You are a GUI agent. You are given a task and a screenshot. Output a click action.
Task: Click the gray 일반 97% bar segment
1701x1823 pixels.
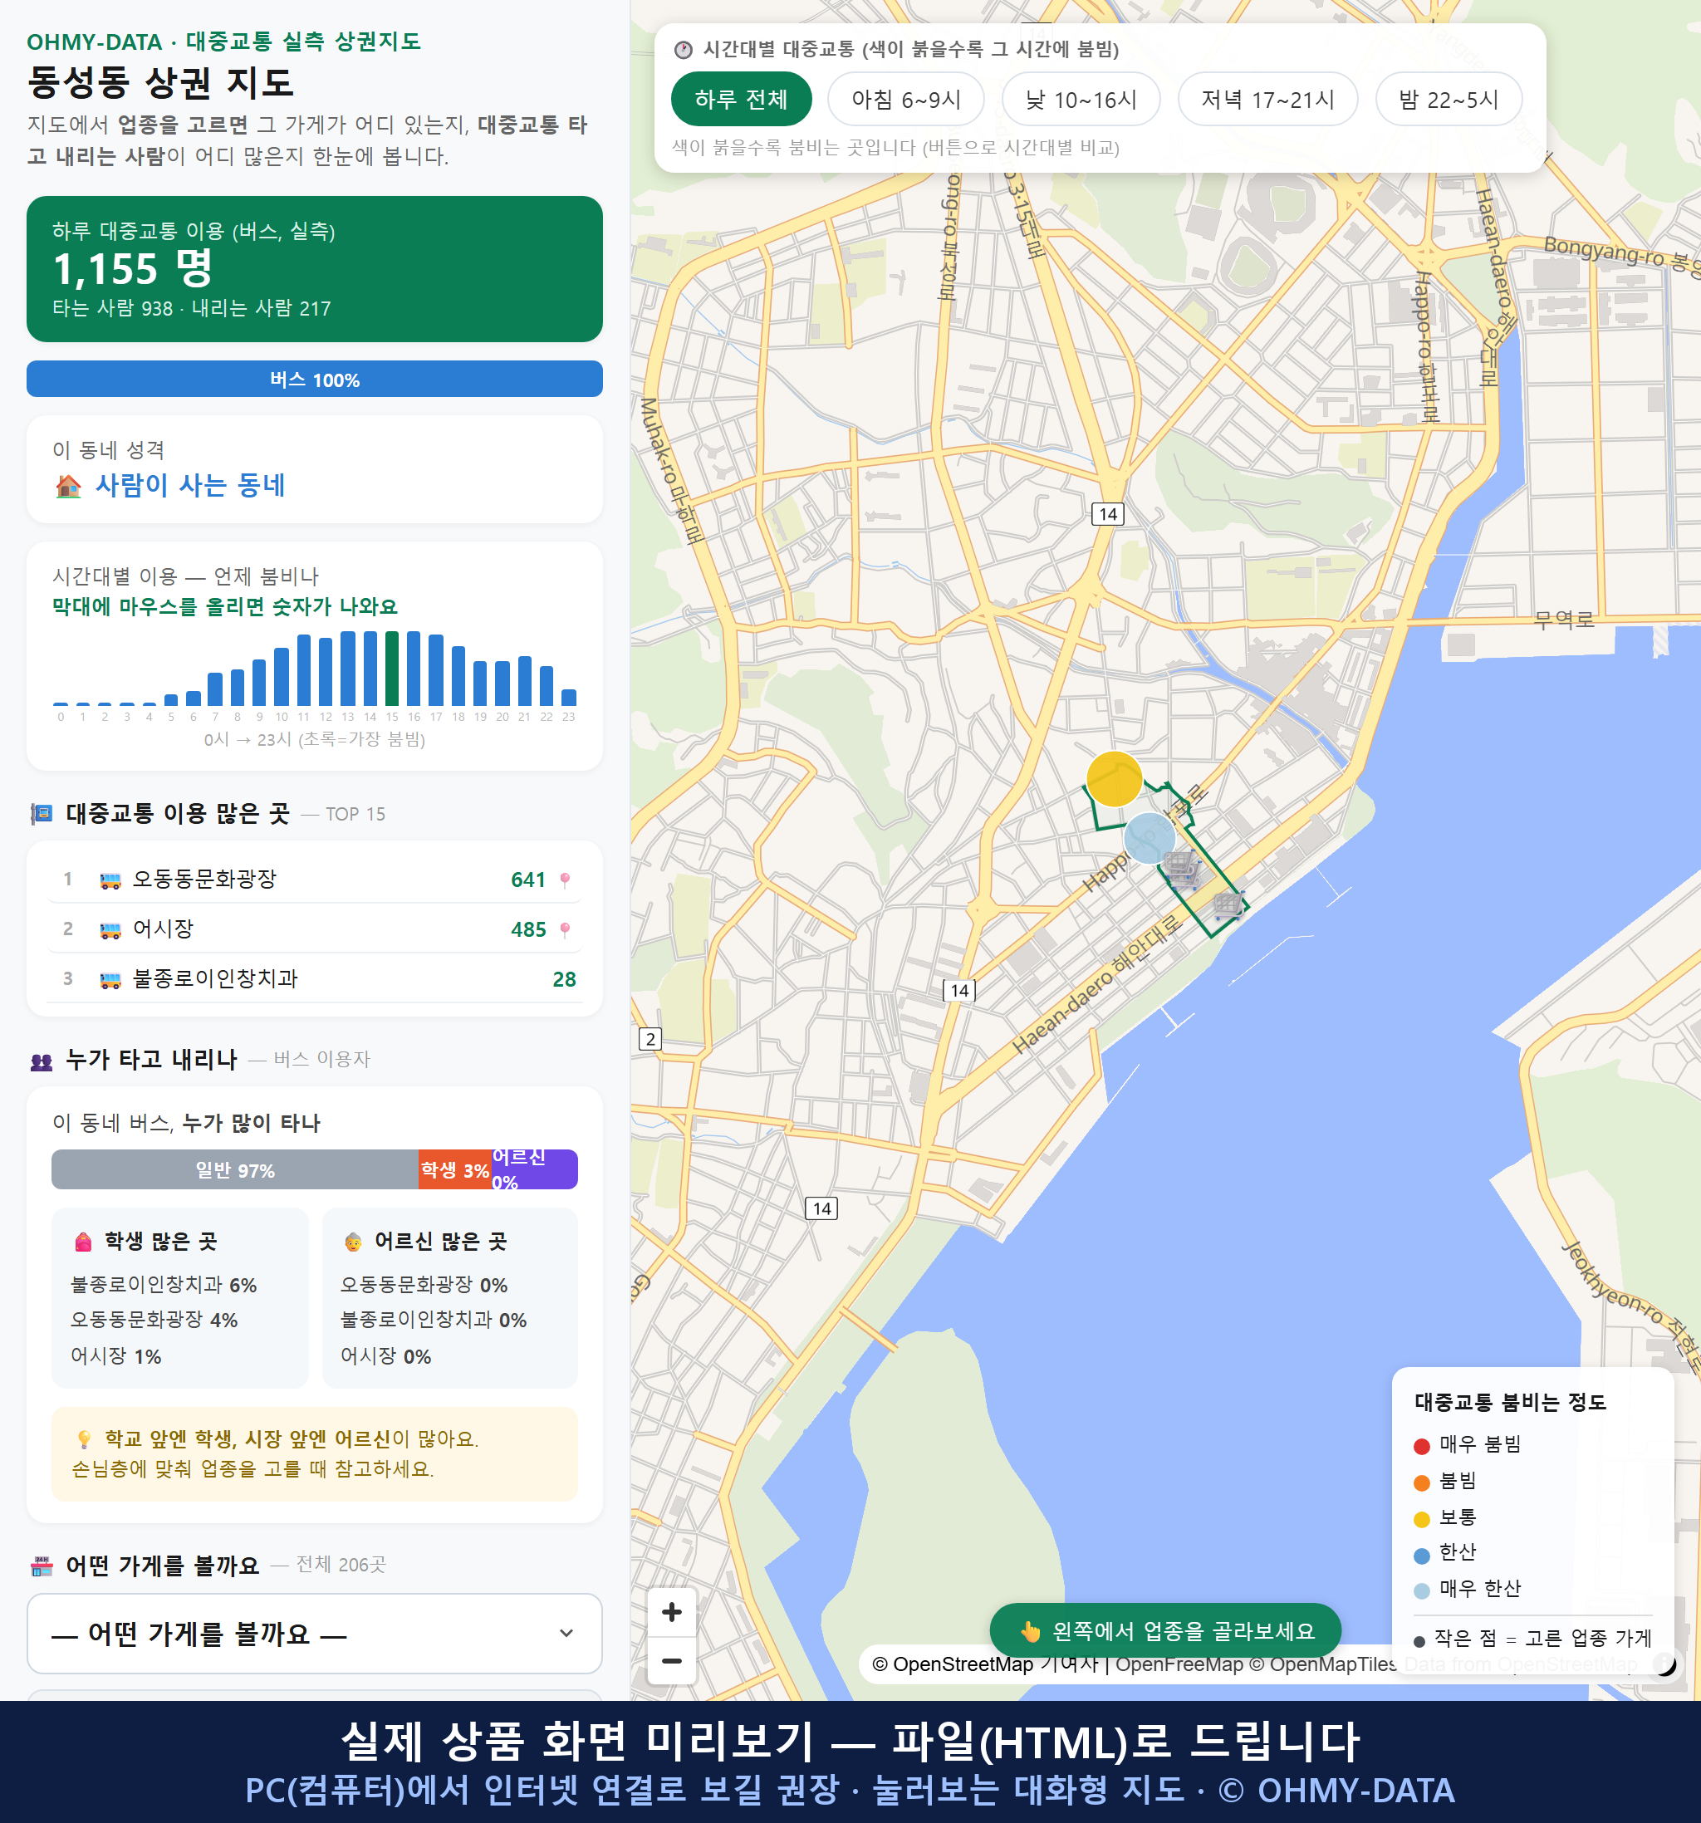235,1169
